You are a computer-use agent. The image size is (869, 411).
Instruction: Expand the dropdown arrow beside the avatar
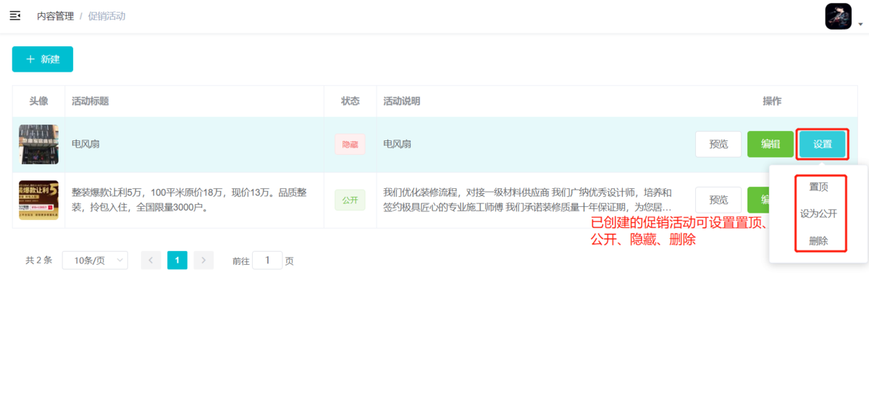pyautogui.click(x=860, y=24)
